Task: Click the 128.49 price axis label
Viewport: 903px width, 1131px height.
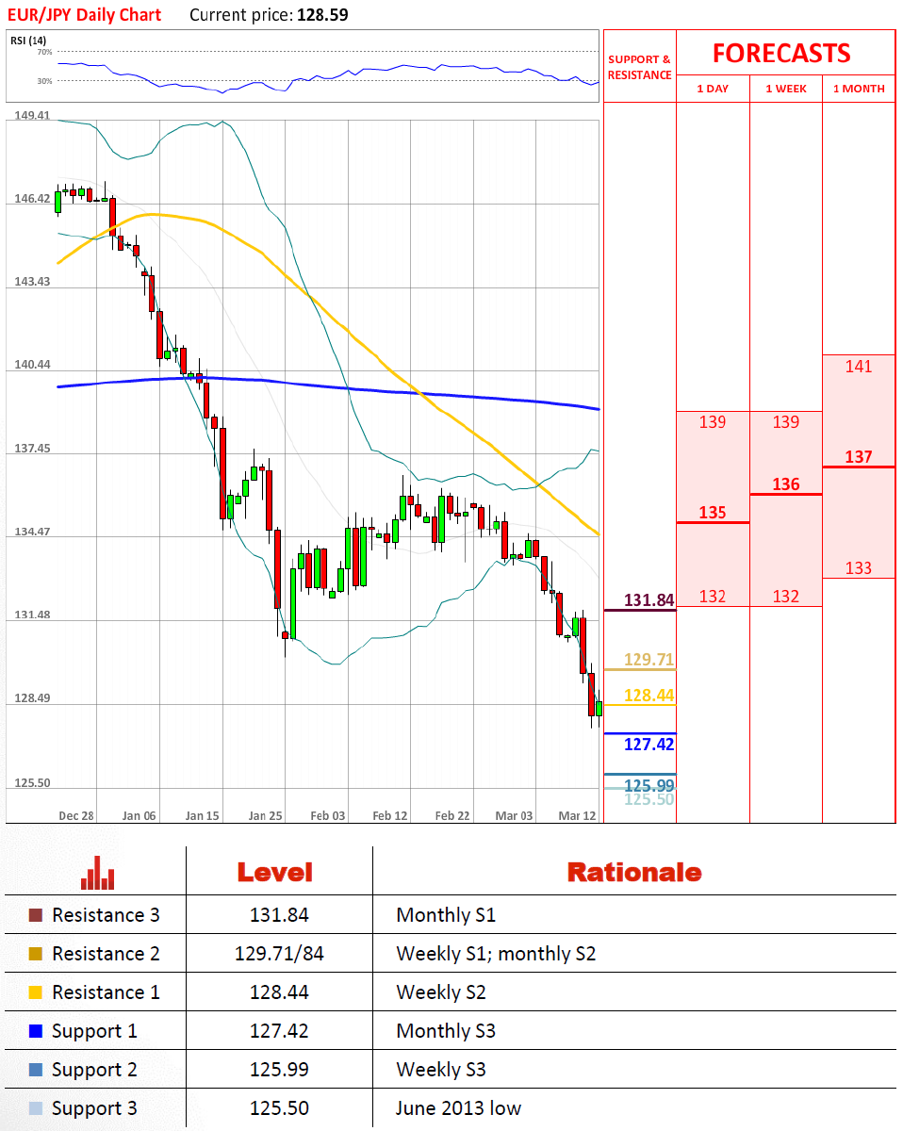Action: (31, 698)
